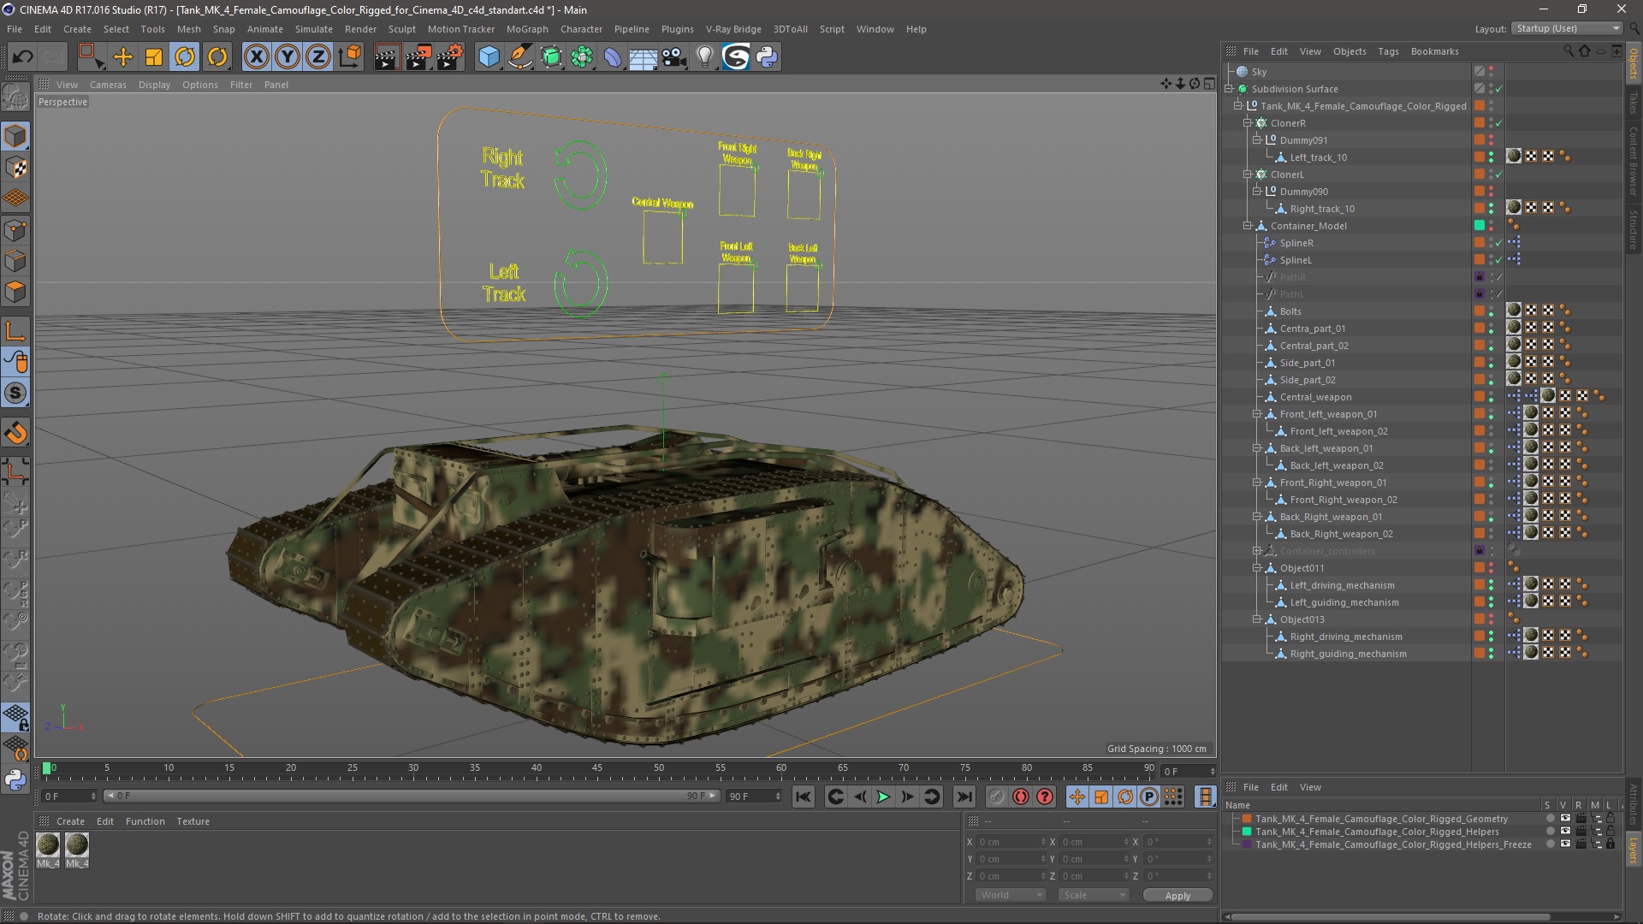This screenshot has width=1643, height=924.
Task: Toggle visibility dots of Bolts object
Action: (1491, 311)
